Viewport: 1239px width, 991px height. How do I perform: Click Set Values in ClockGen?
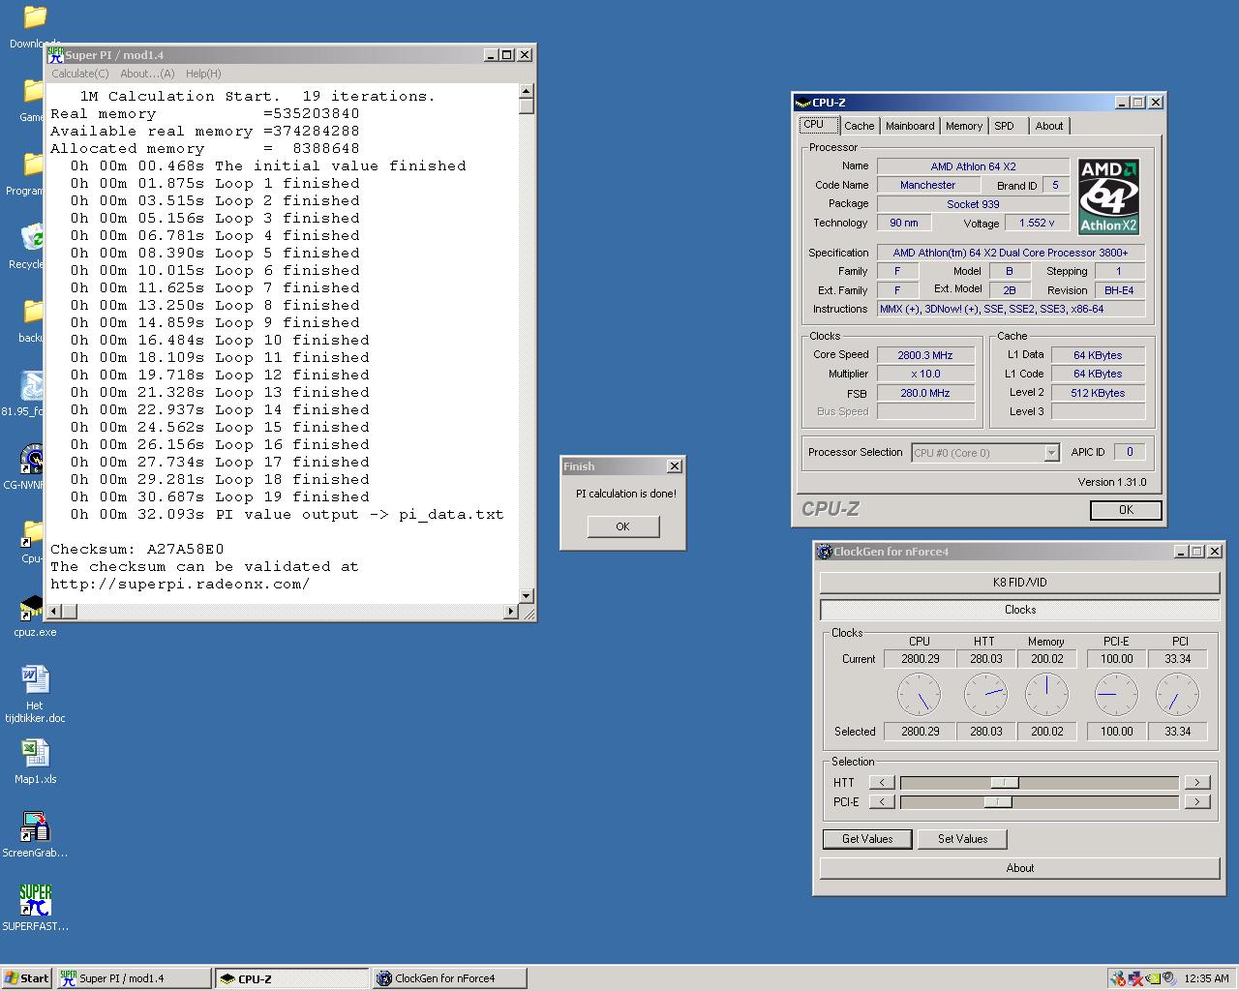click(x=962, y=839)
